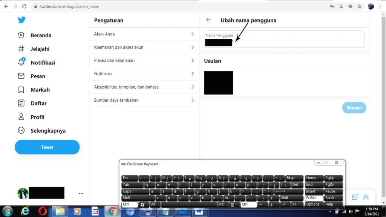Click PgDn key on On-Screen Keyboard
Viewport: 386px width, 217px height.
pos(333,185)
